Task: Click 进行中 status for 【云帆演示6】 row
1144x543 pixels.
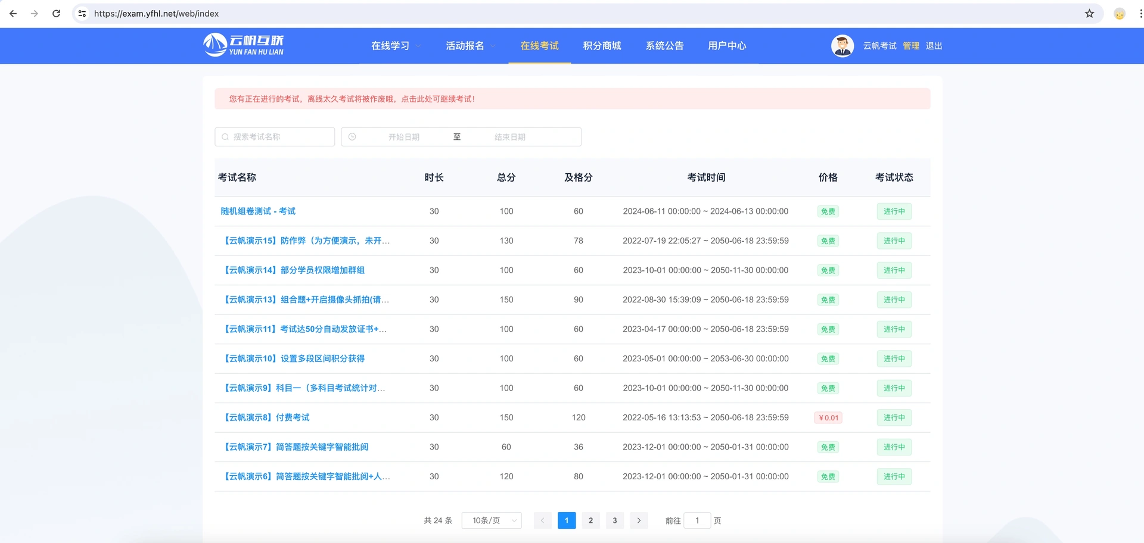Action: coord(894,476)
